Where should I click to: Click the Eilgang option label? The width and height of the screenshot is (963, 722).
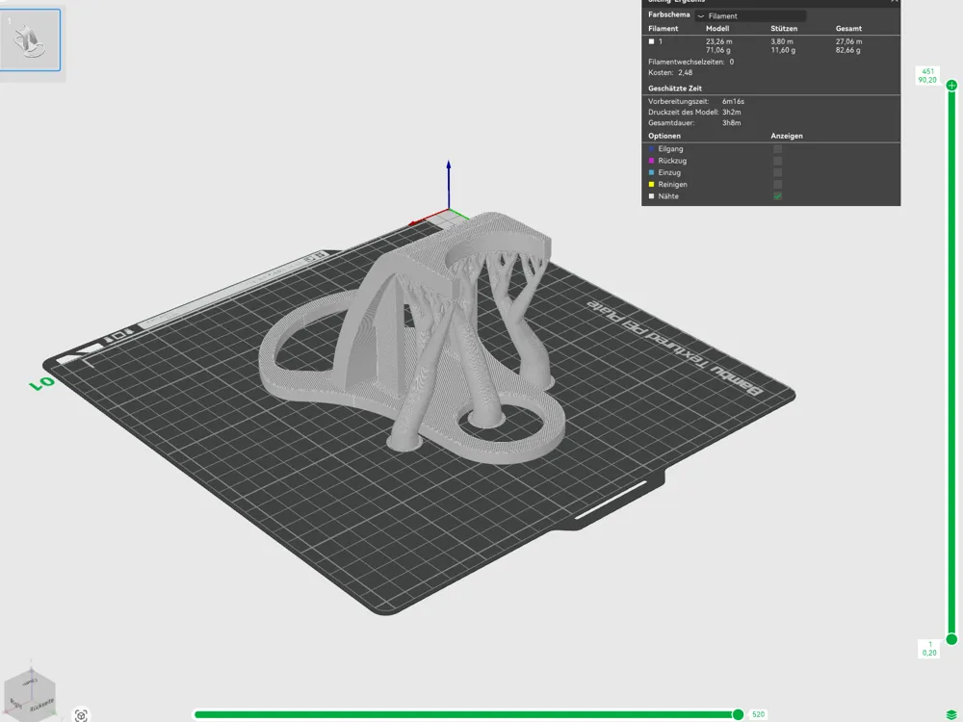coord(670,148)
